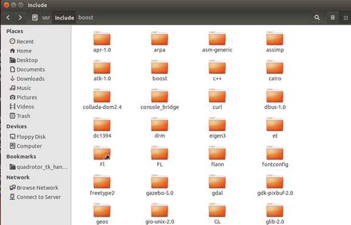
Task: Open Videos in the sidebar
Action: point(22,107)
